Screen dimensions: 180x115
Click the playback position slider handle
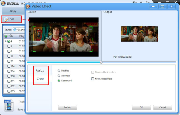tap(101, 62)
